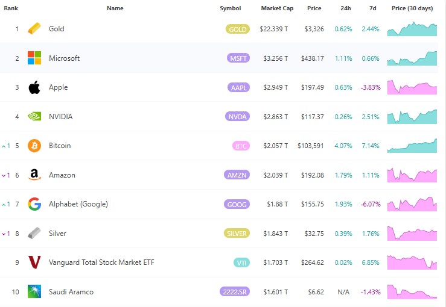446x307 pixels.
Task: Click Alphabet's 7d change -6.07%
Action: click(371, 204)
